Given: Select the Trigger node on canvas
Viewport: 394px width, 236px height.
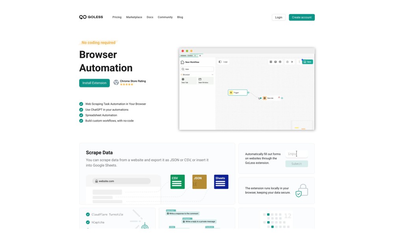Looking at the screenshot, I should click(238, 92).
